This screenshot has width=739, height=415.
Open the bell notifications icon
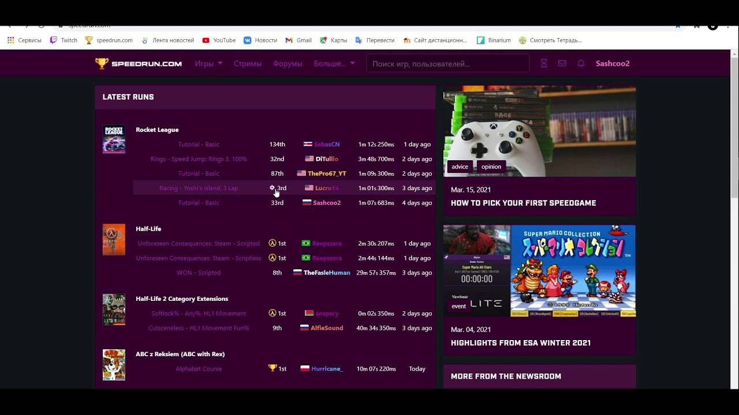pyautogui.click(x=581, y=63)
